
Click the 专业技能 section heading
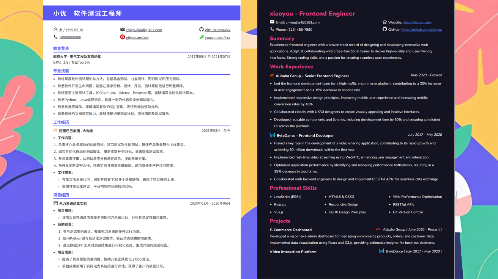[x=61, y=71]
